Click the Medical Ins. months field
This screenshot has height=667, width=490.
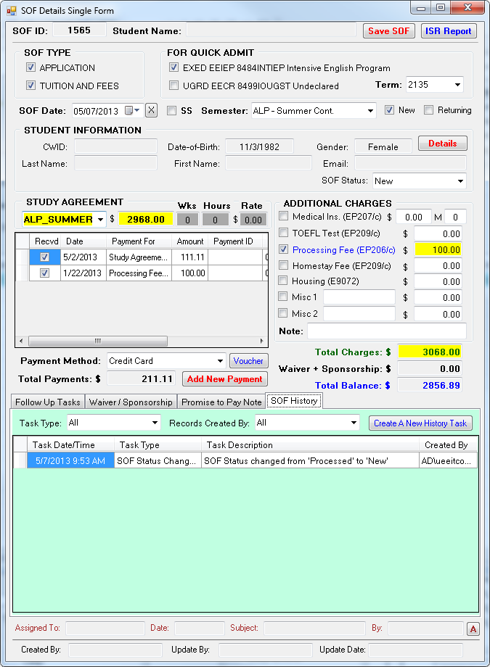click(x=455, y=217)
